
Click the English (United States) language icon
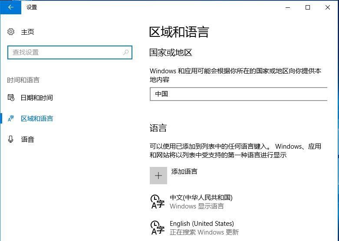pyautogui.click(x=158, y=228)
